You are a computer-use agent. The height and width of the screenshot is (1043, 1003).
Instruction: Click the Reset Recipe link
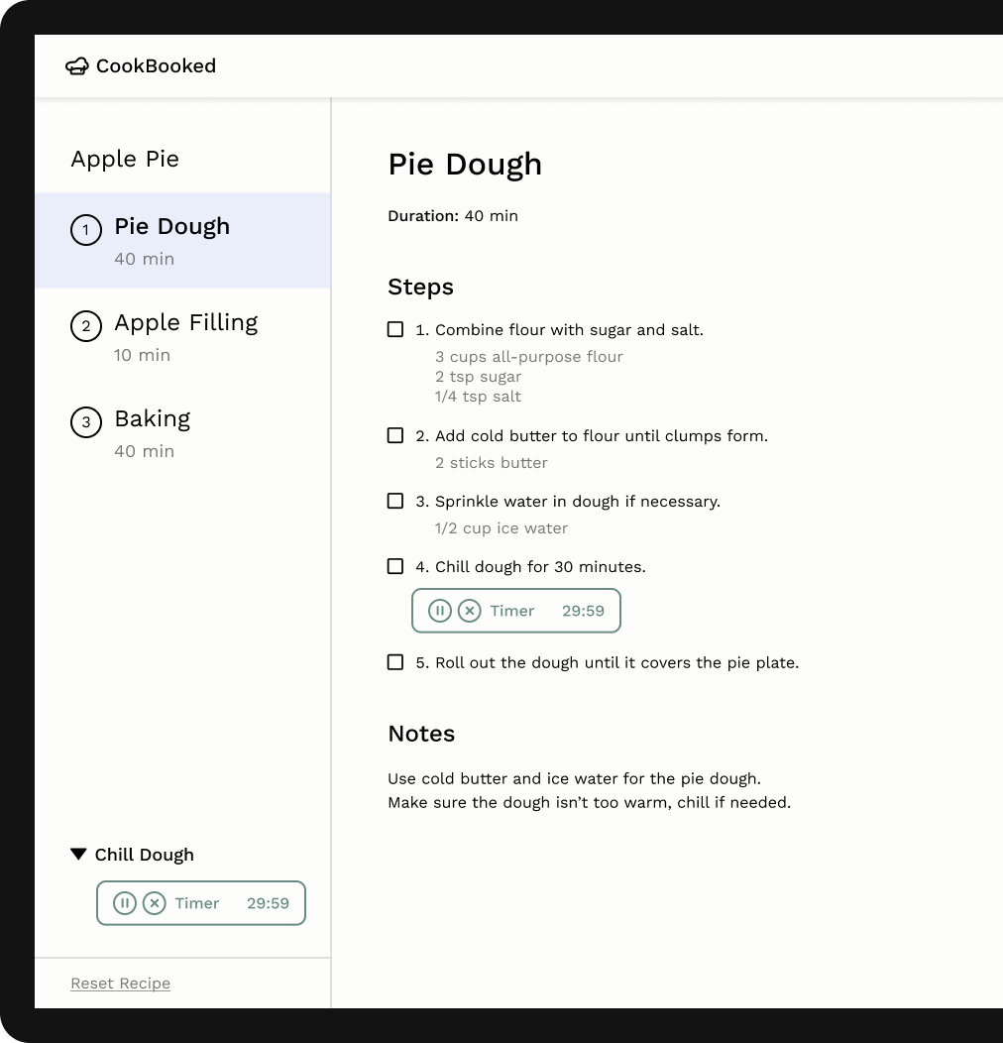[120, 984]
